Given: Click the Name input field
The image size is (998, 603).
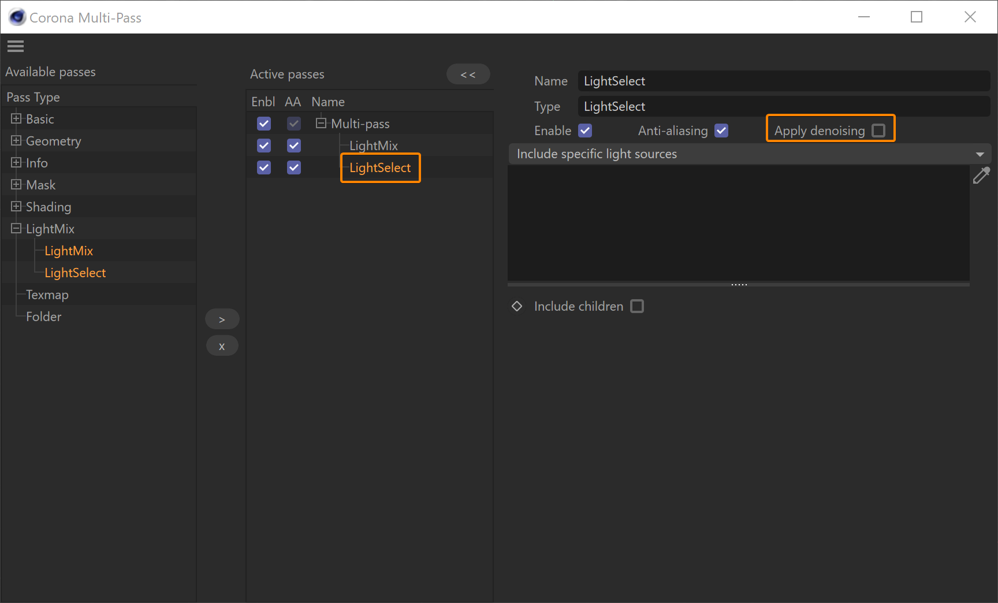Looking at the screenshot, I should [784, 81].
